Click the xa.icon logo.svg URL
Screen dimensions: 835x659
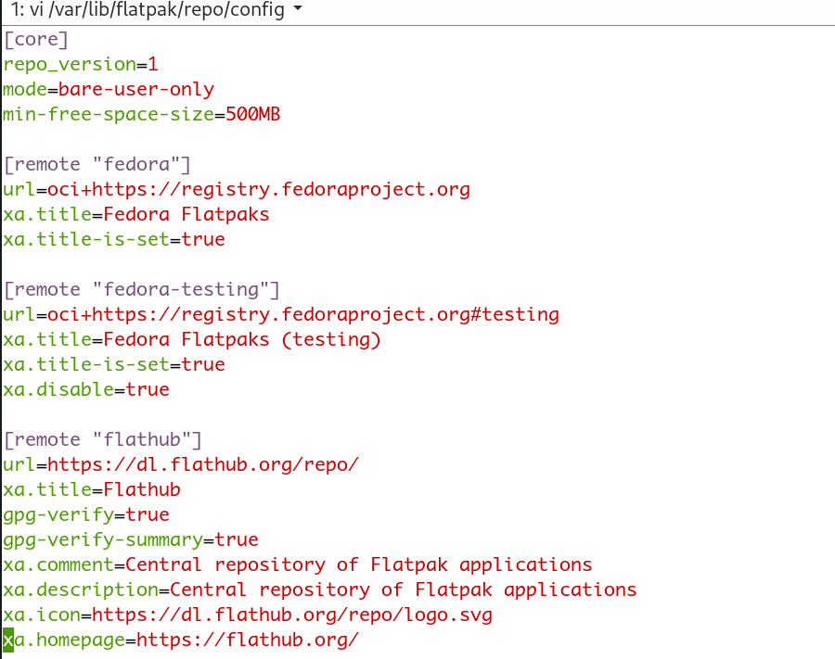[292, 615]
